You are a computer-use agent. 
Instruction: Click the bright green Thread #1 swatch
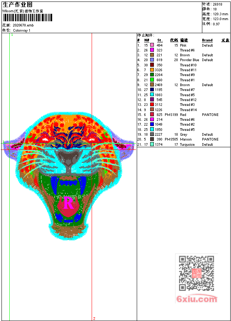[x=152, y=80]
